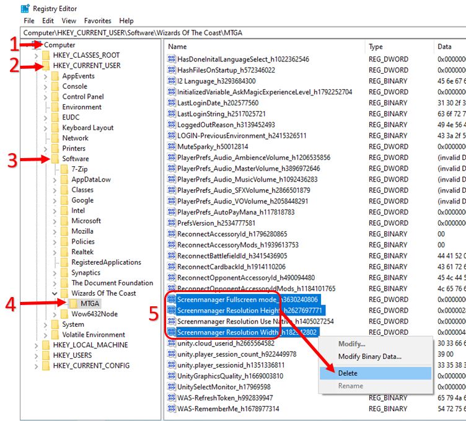
Task: Open the File menu
Action: click(x=29, y=21)
